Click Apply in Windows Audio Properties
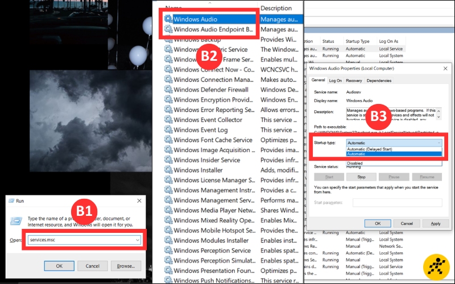Screen dimensions: 455x284 (436, 223)
